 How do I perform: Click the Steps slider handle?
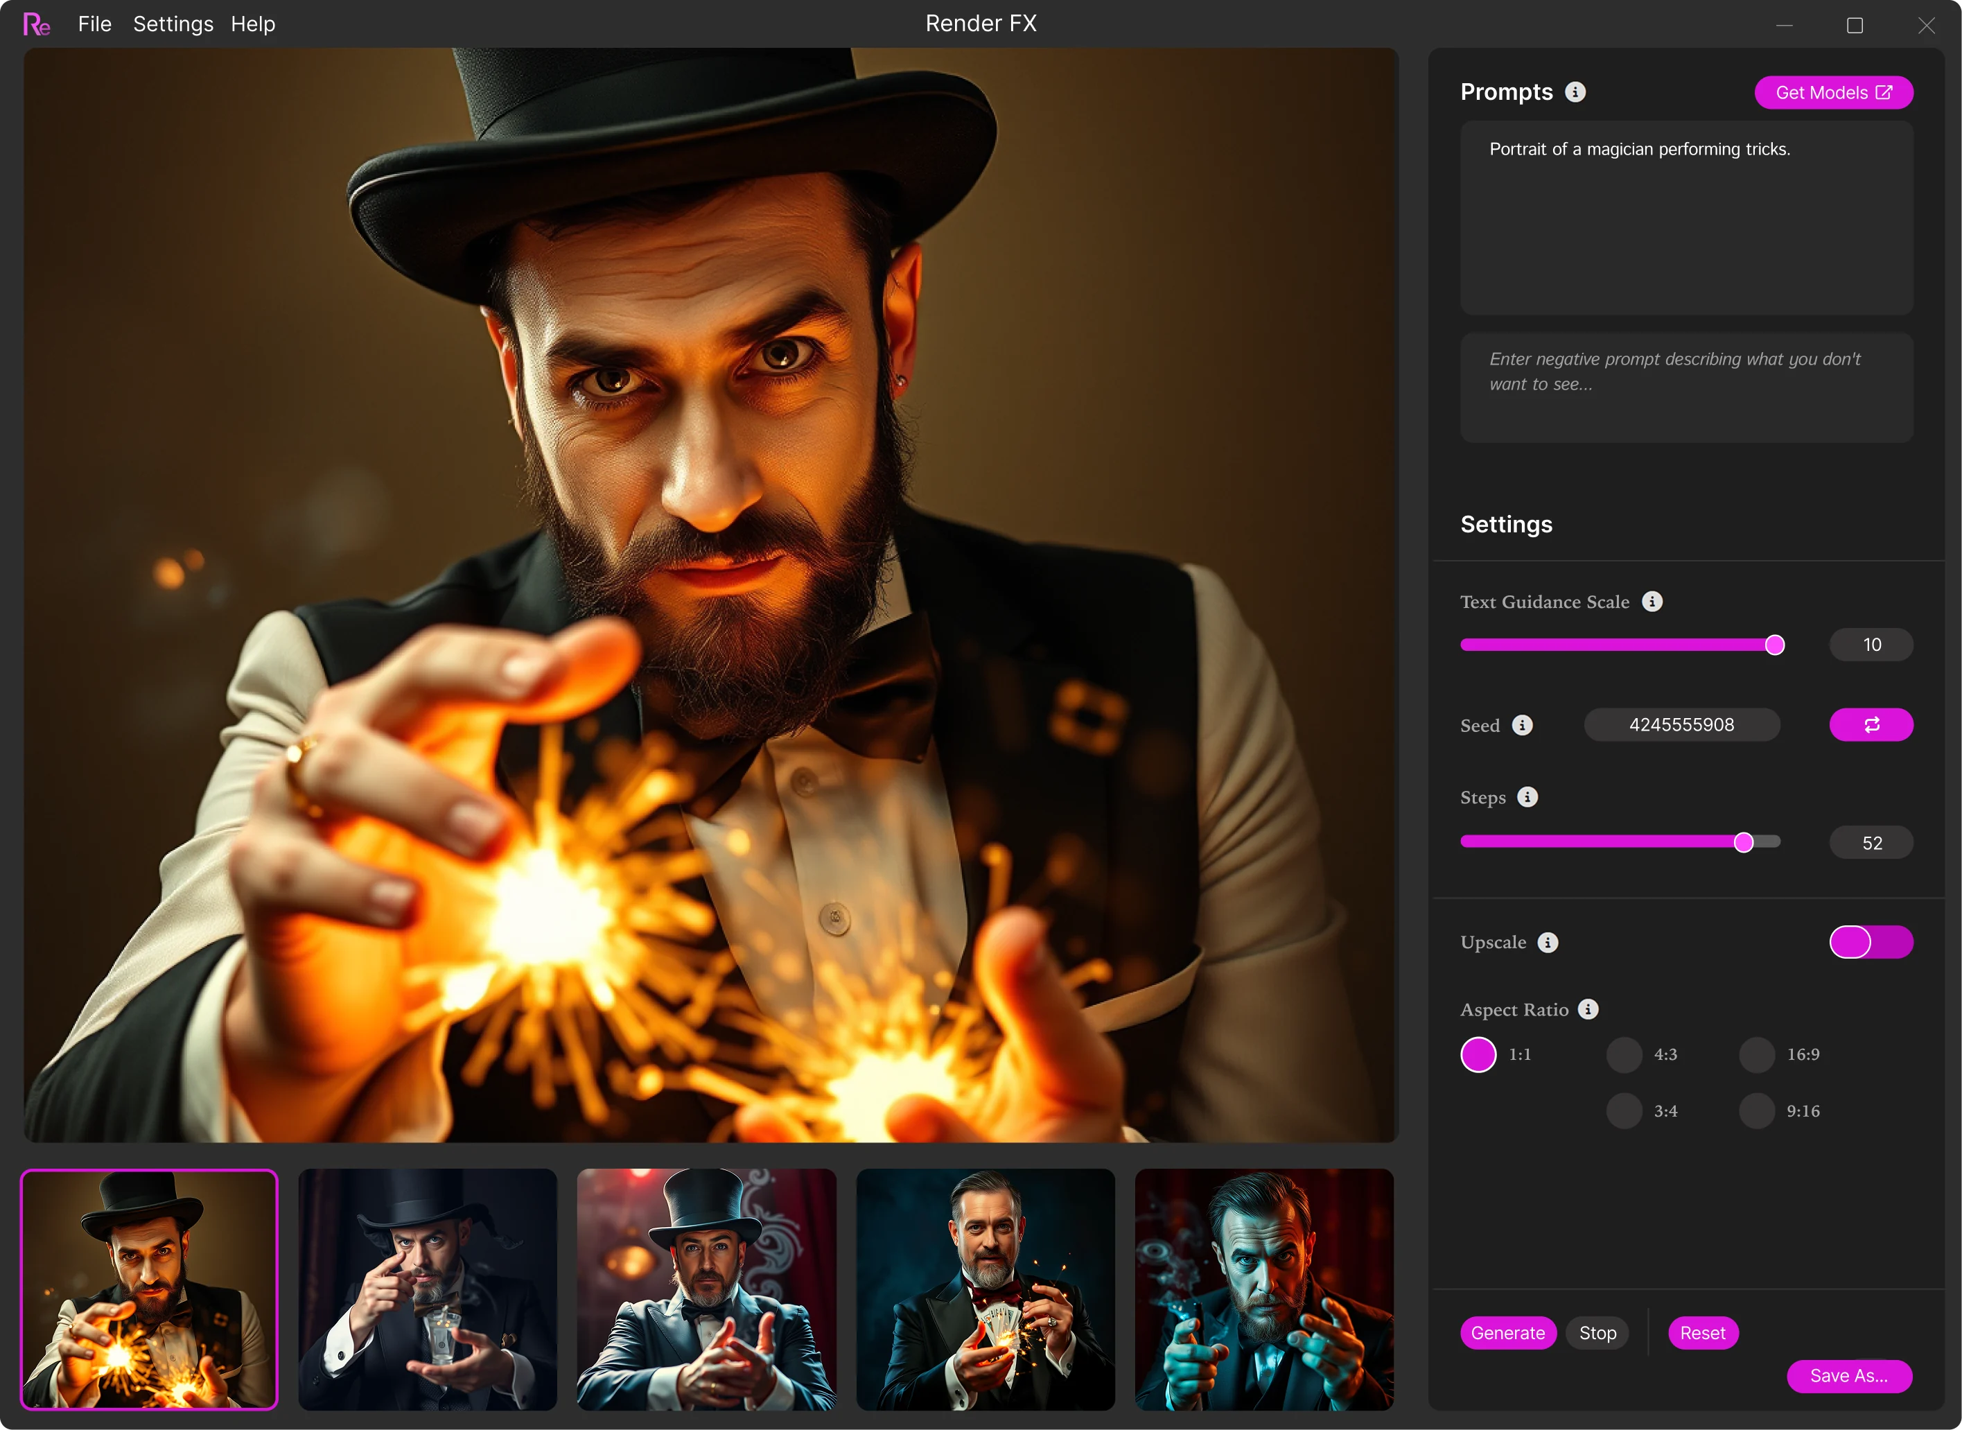pos(1743,842)
